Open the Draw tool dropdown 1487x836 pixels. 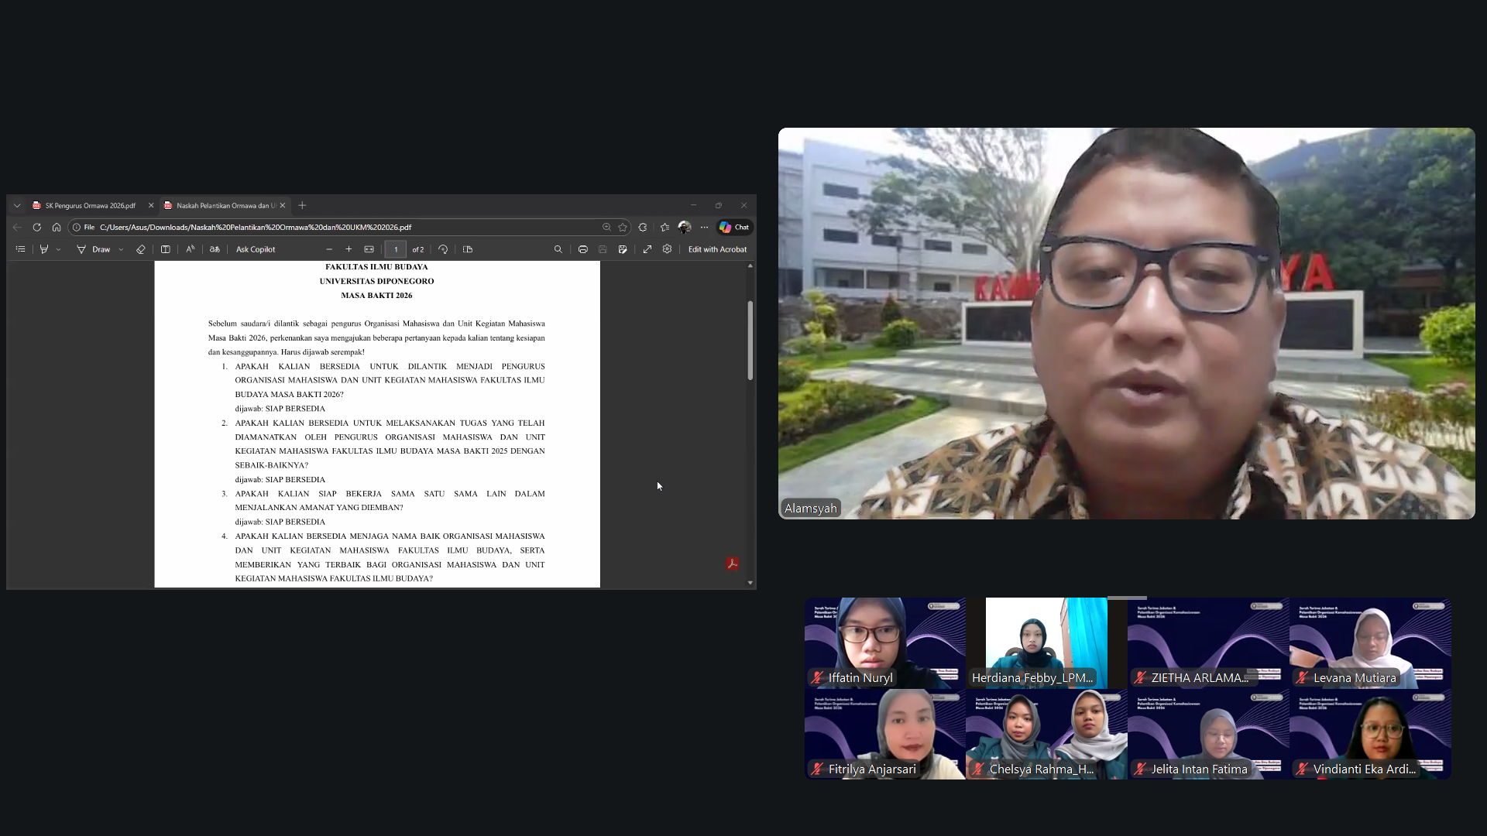tap(121, 249)
